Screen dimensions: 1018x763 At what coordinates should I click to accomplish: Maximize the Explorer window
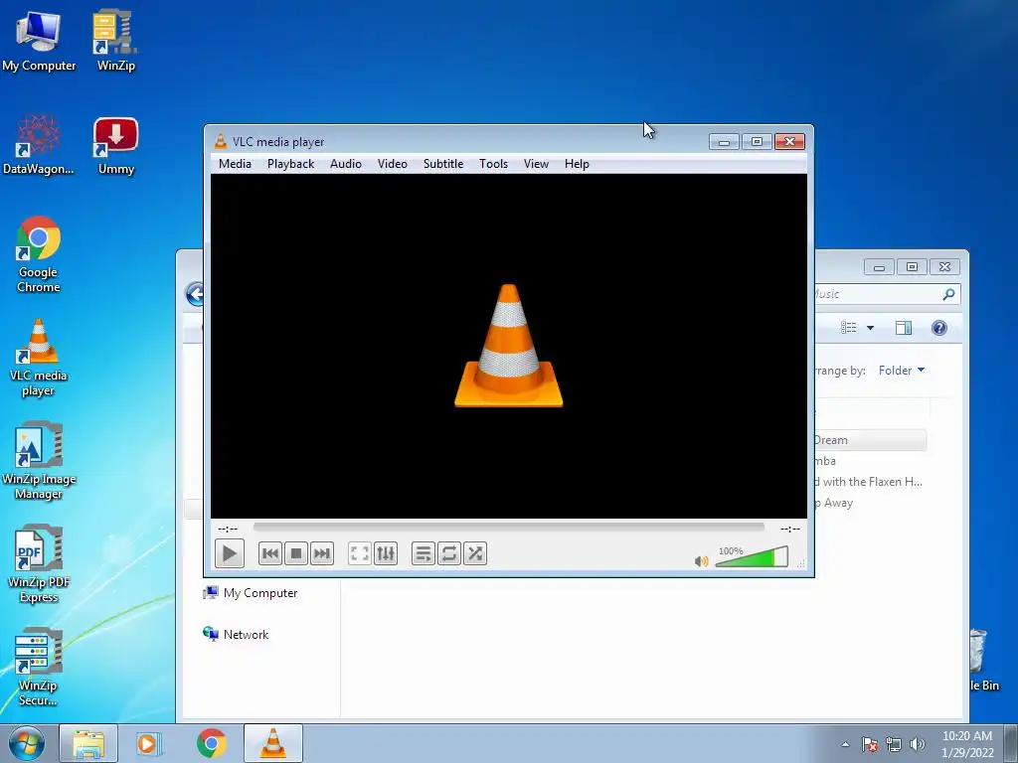point(912,266)
